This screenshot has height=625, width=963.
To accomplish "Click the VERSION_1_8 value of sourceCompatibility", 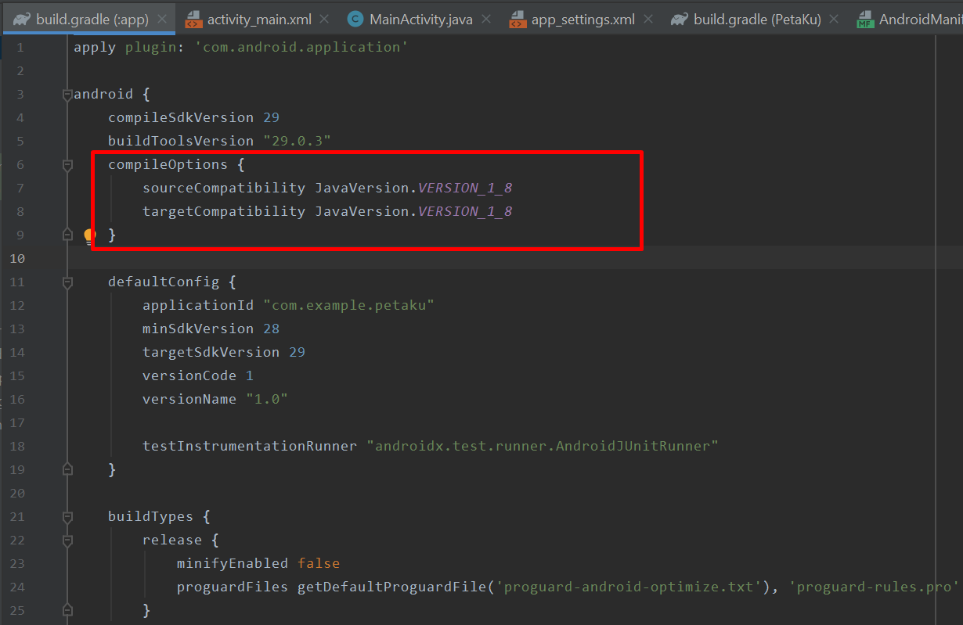I will click(x=465, y=188).
